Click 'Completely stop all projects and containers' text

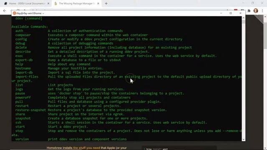89,97
